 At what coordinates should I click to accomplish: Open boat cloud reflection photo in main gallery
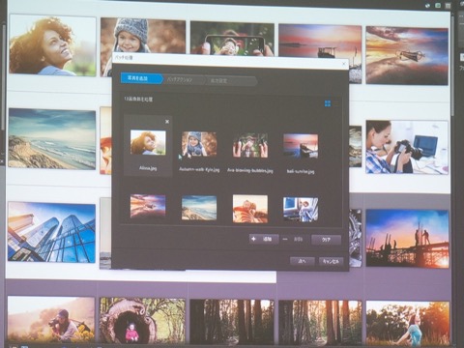point(407,56)
